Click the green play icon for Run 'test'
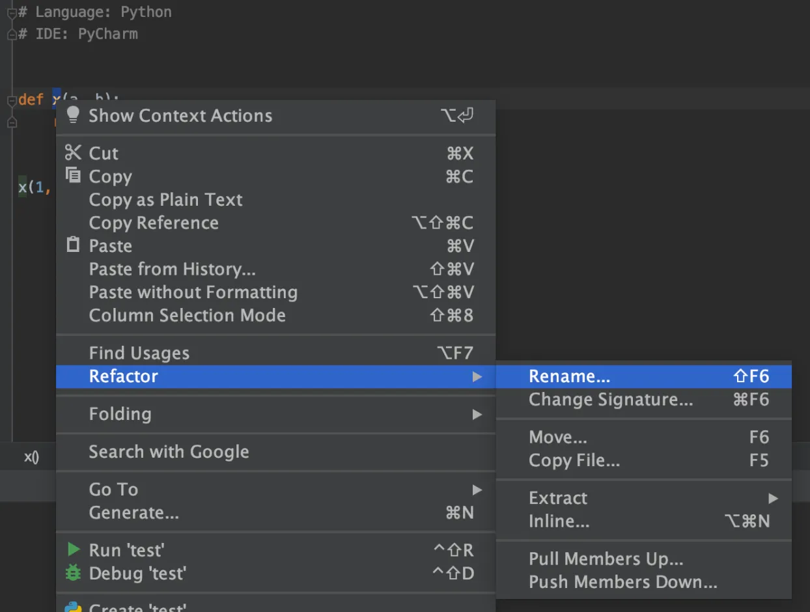Image resolution: width=810 pixels, height=612 pixels. pos(74,549)
